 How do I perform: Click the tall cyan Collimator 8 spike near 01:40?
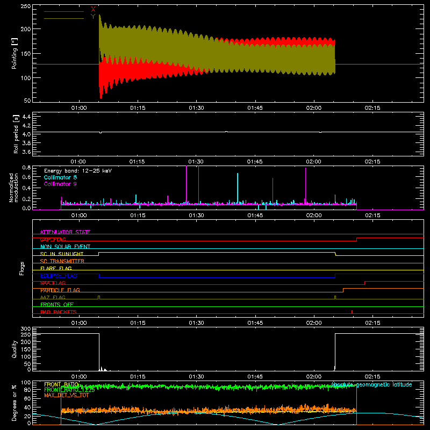click(x=238, y=188)
